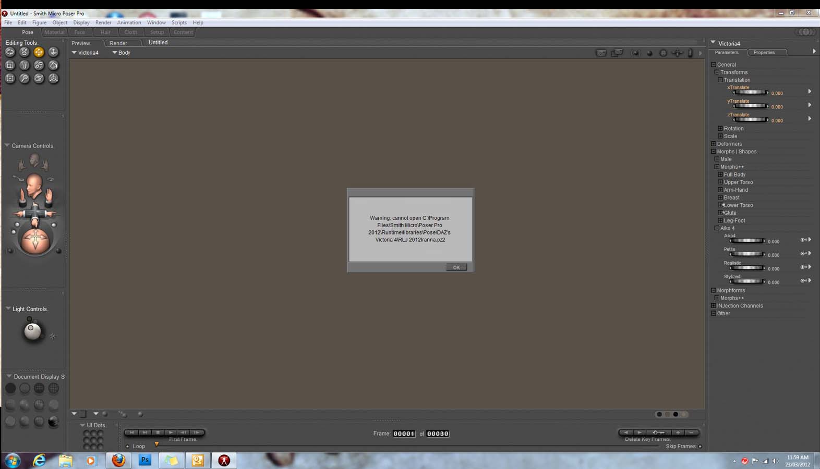Toggle the Stylized parameter linking icon
The width and height of the screenshot is (820, 469).
click(x=804, y=280)
